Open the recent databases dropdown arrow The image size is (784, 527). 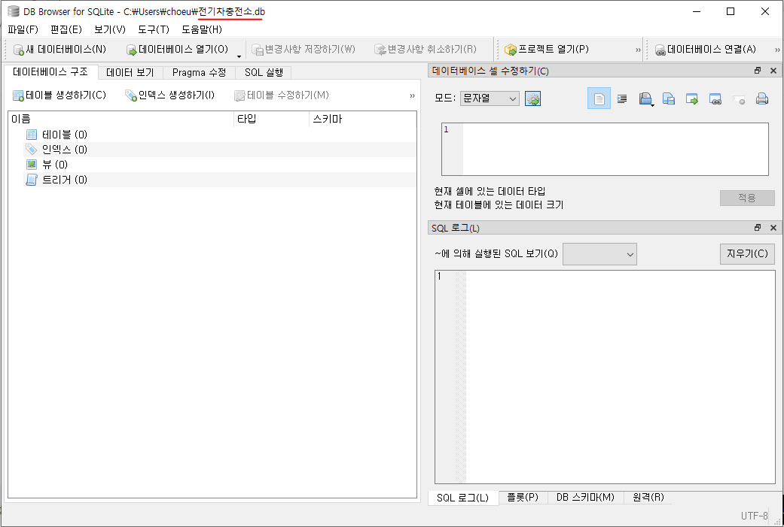pyautogui.click(x=239, y=56)
